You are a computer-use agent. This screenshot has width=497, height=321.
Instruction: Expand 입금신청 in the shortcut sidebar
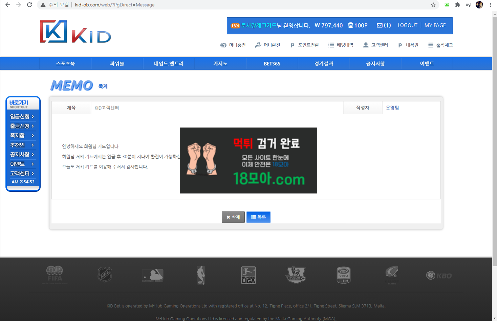22,116
